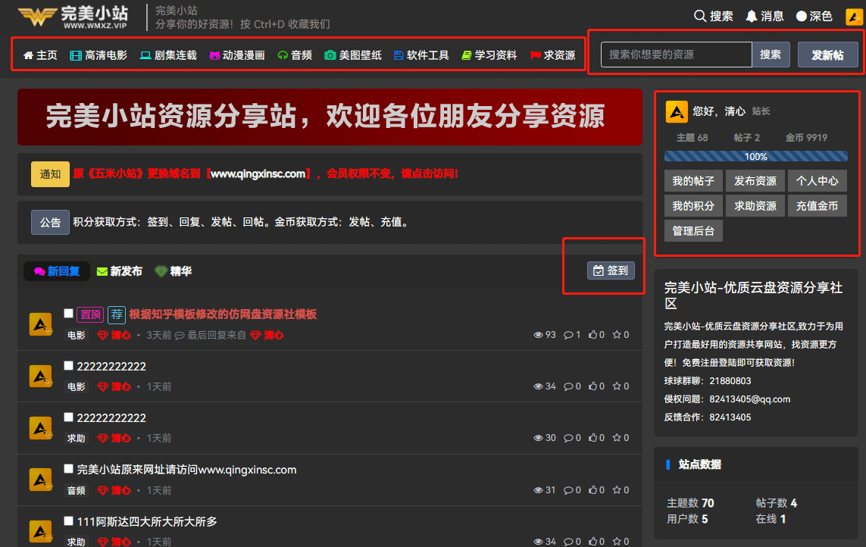Go to 软件工具 in the nav bar
Image resolution: width=866 pixels, height=547 pixels.
421,55
